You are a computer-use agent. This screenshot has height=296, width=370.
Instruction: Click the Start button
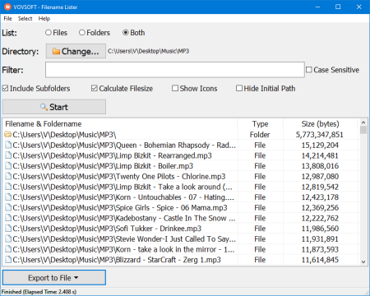(54, 107)
